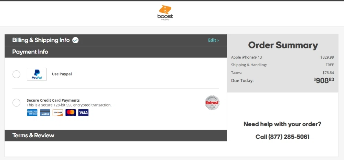Click the Billing & Shipping completed checkmark
The height and width of the screenshot is (160, 344).
click(x=75, y=40)
